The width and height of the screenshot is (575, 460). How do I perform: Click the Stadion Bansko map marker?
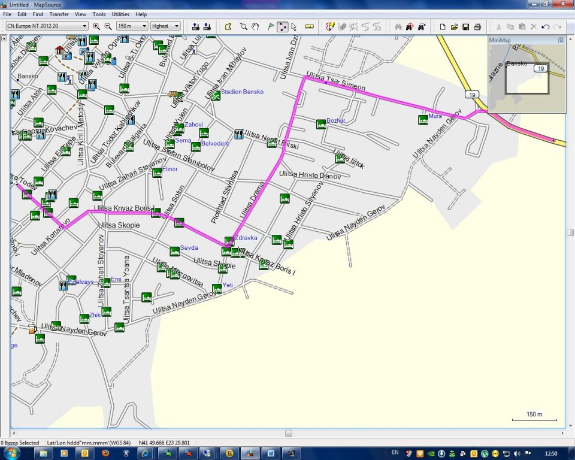click(216, 96)
